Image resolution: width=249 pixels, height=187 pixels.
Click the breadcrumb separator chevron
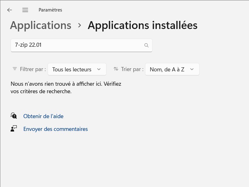pos(80,25)
